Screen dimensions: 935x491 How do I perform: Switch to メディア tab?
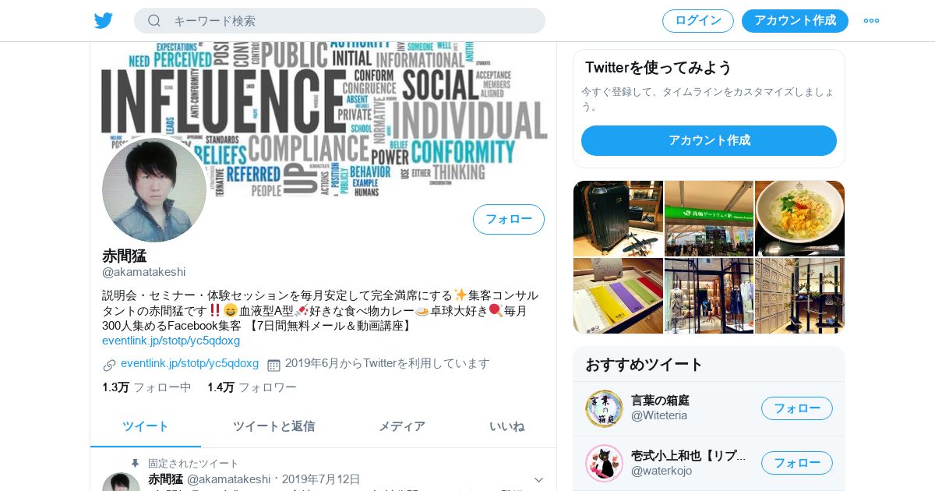pos(402,426)
